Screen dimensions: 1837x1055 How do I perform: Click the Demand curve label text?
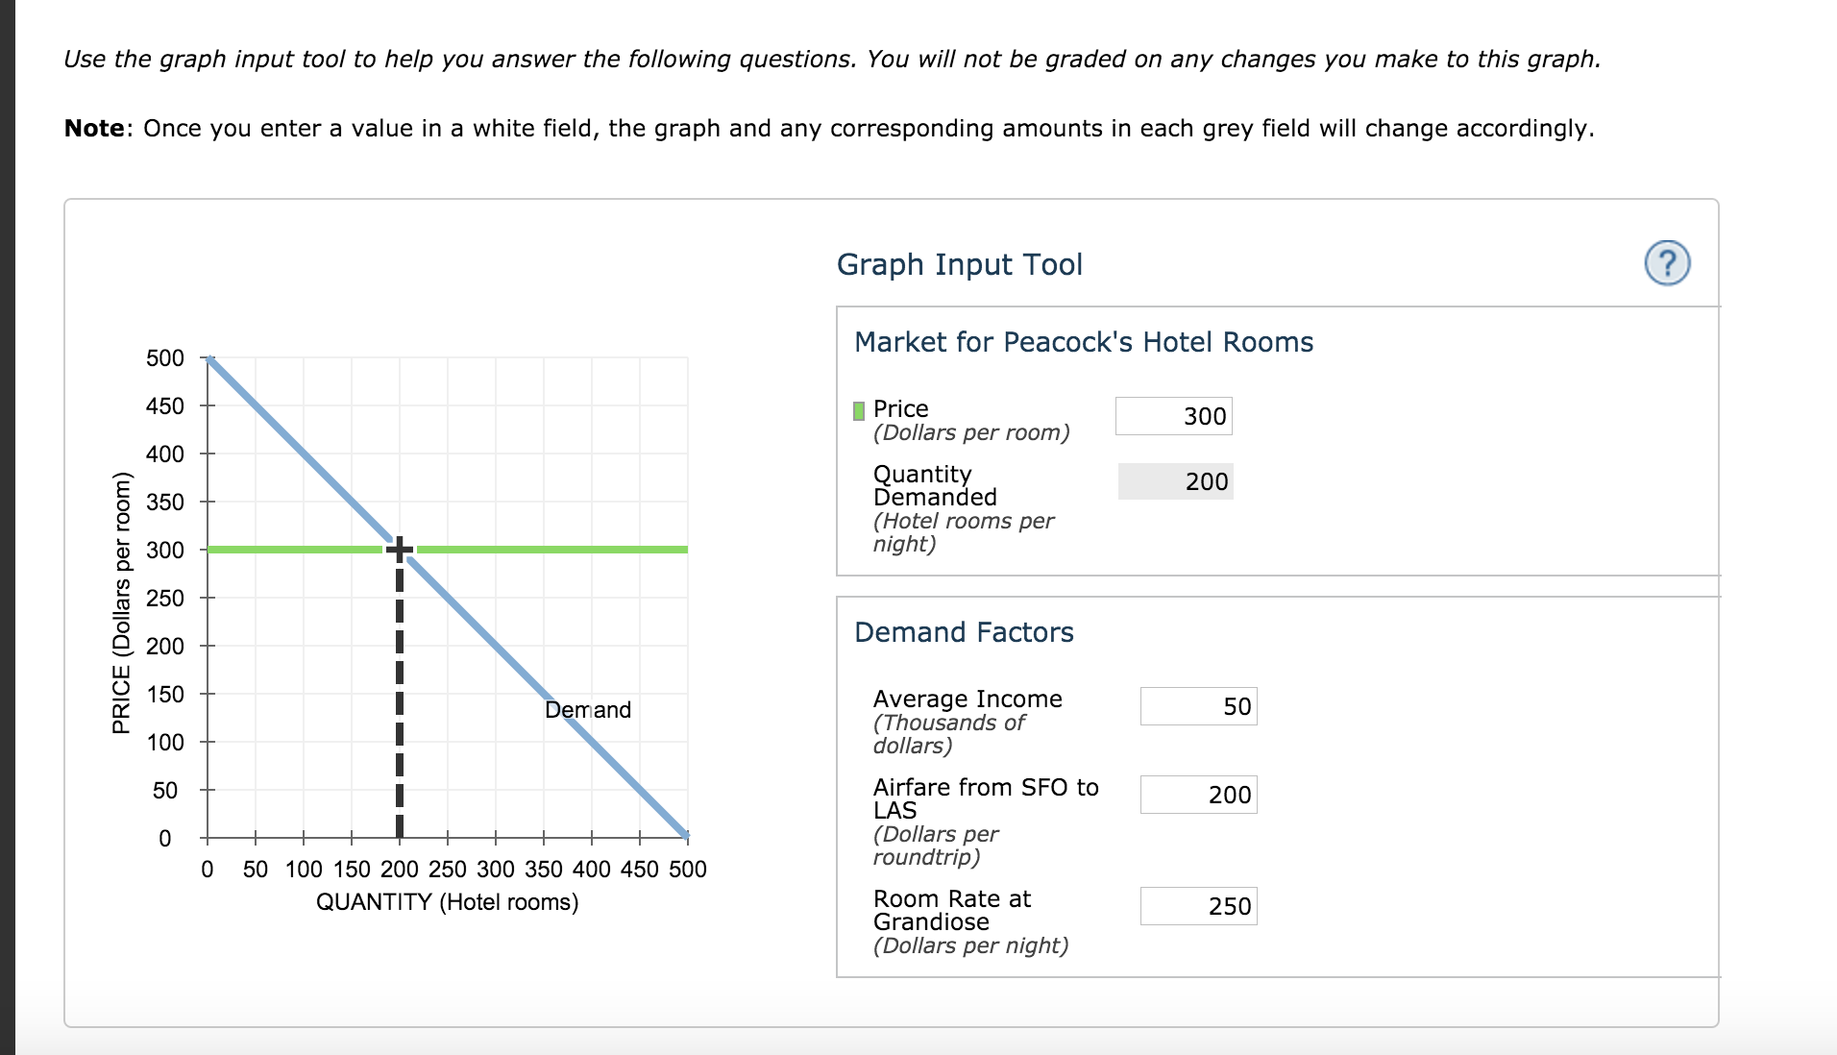point(587,711)
